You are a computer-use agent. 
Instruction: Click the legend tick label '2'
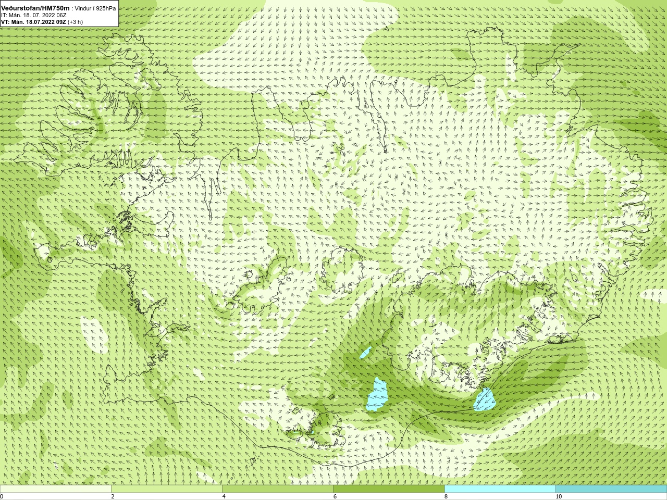(x=113, y=496)
